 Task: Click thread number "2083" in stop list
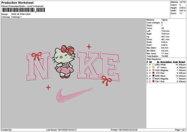click(x=157, y=65)
